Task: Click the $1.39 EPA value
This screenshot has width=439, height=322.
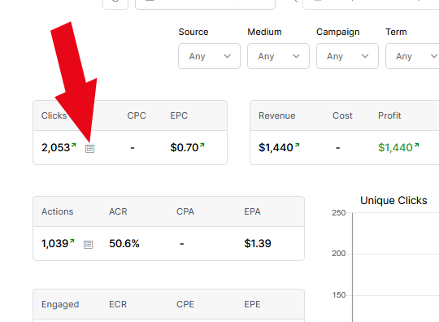Action: click(x=258, y=244)
